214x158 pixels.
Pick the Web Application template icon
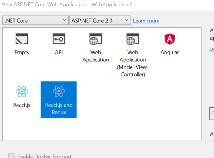[96, 39]
